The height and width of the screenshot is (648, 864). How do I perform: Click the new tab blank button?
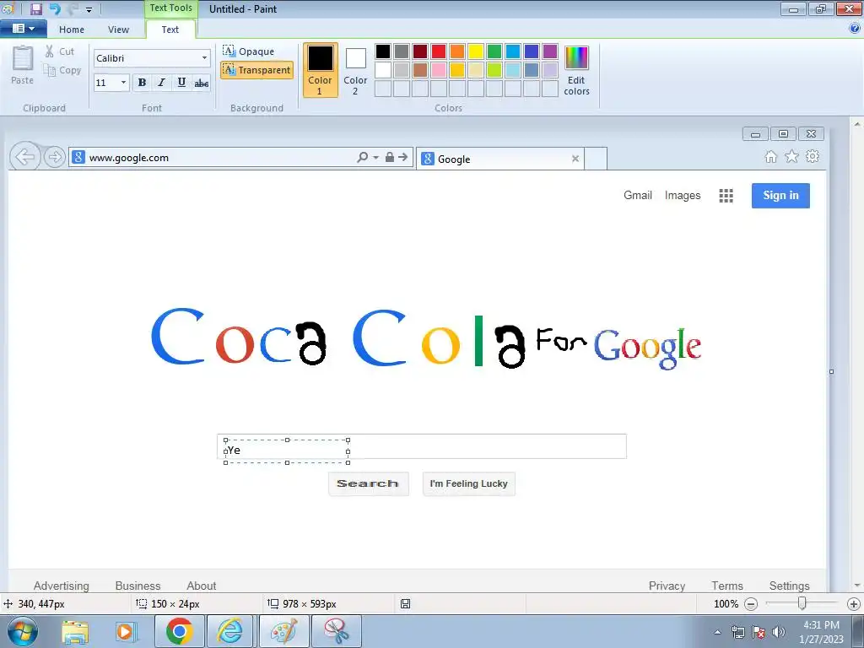[x=596, y=159]
